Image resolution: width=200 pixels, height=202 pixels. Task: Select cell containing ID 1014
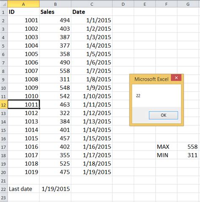click(x=24, y=130)
